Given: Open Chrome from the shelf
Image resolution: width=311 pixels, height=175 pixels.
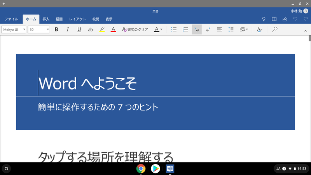Looking at the screenshot, I should [141, 169].
